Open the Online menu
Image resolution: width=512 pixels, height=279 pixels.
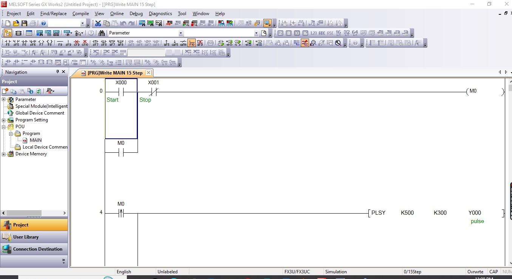click(117, 13)
